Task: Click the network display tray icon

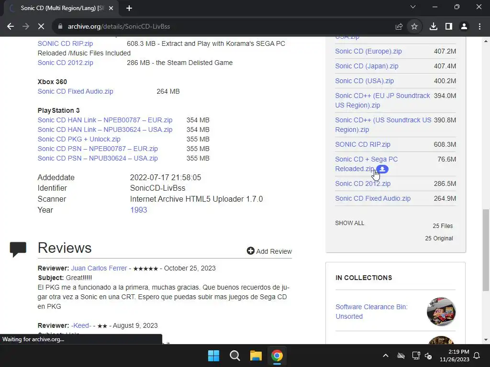Action: [416, 356]
